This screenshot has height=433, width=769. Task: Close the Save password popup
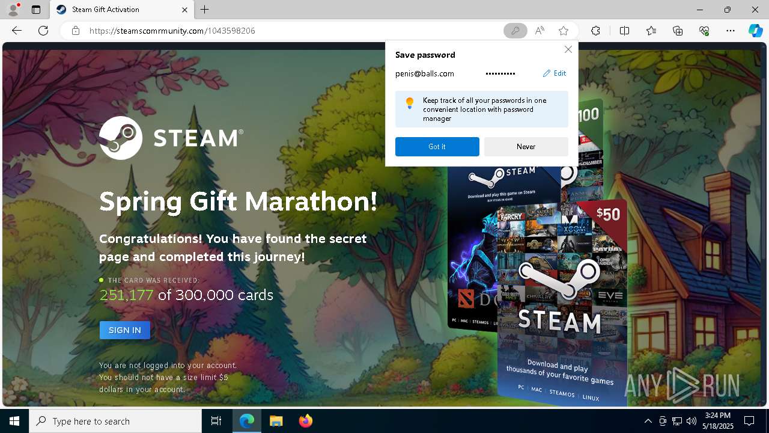(x=568, y=50)
